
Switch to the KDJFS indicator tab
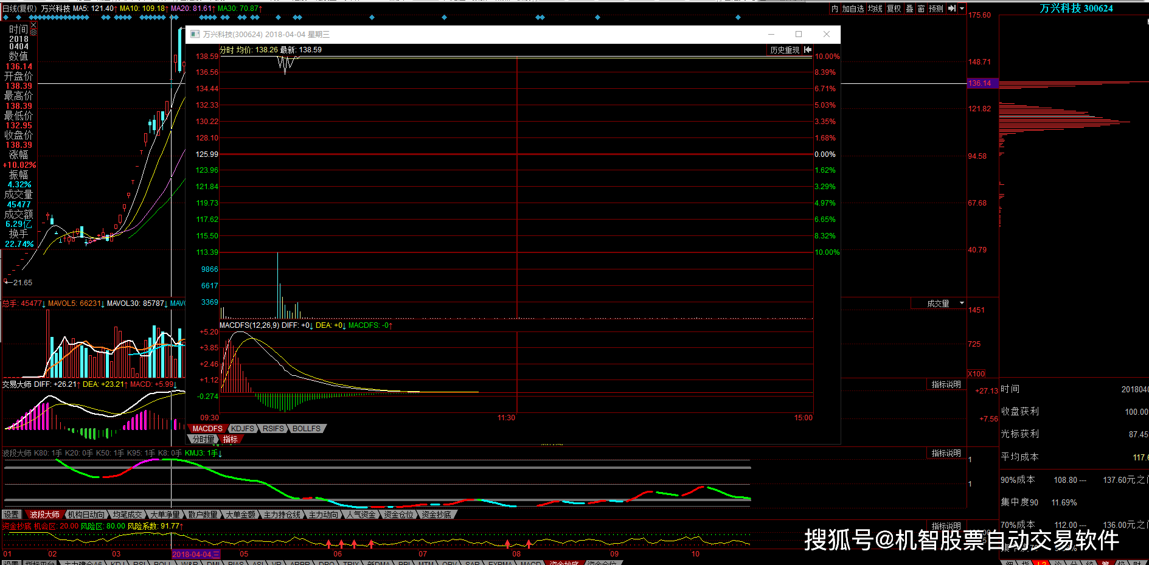click(242, 429)
